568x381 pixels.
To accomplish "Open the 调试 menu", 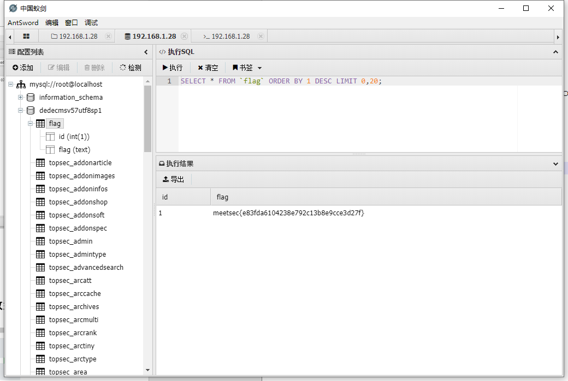I will [x=91, y=22].
